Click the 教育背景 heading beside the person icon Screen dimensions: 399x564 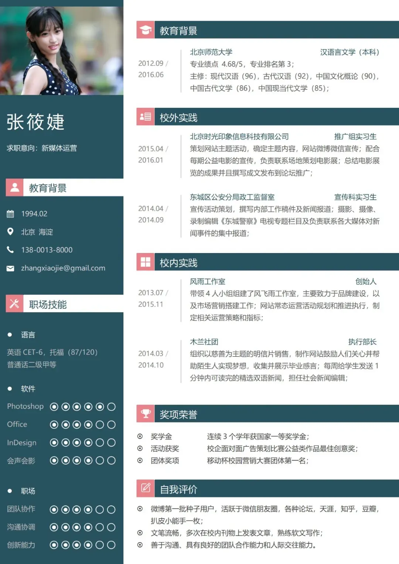click(48, 188)
